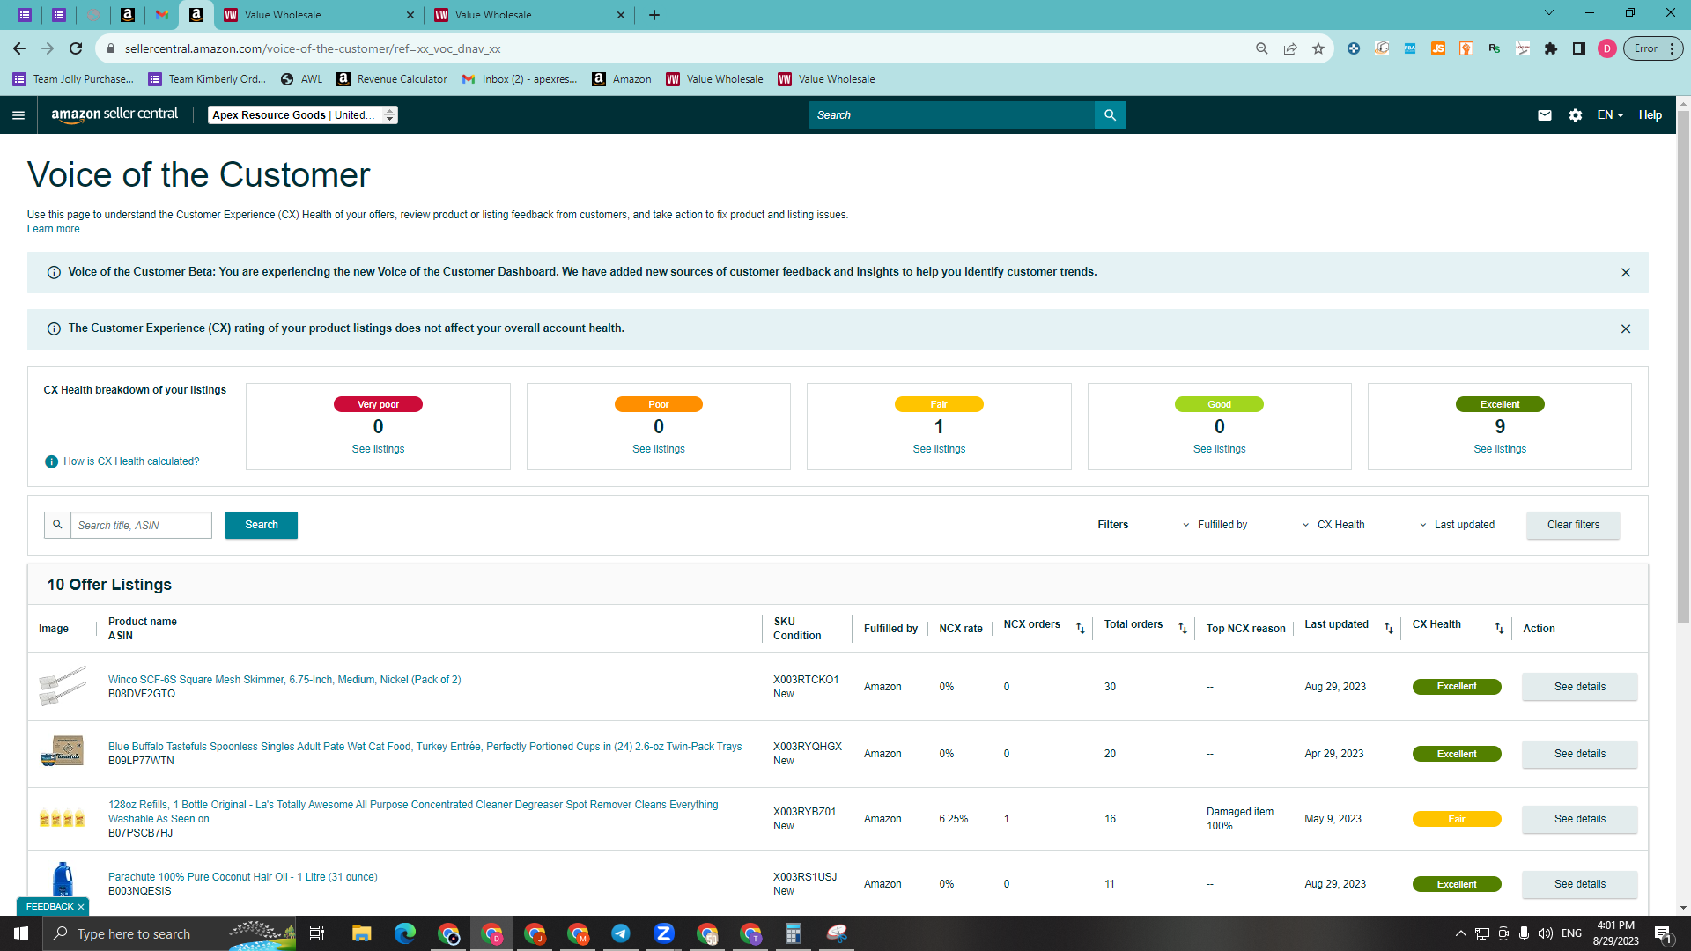
Task: Open the Revenue Calculator bookmark
Action: tap(392, 79)
